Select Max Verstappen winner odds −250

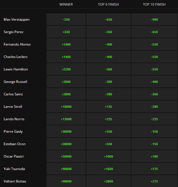point(66,20)
